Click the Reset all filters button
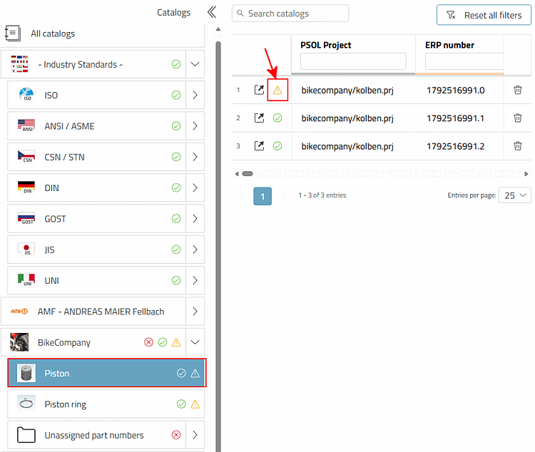This screenshot has height=452, width=535. click(x=484, y=15)
